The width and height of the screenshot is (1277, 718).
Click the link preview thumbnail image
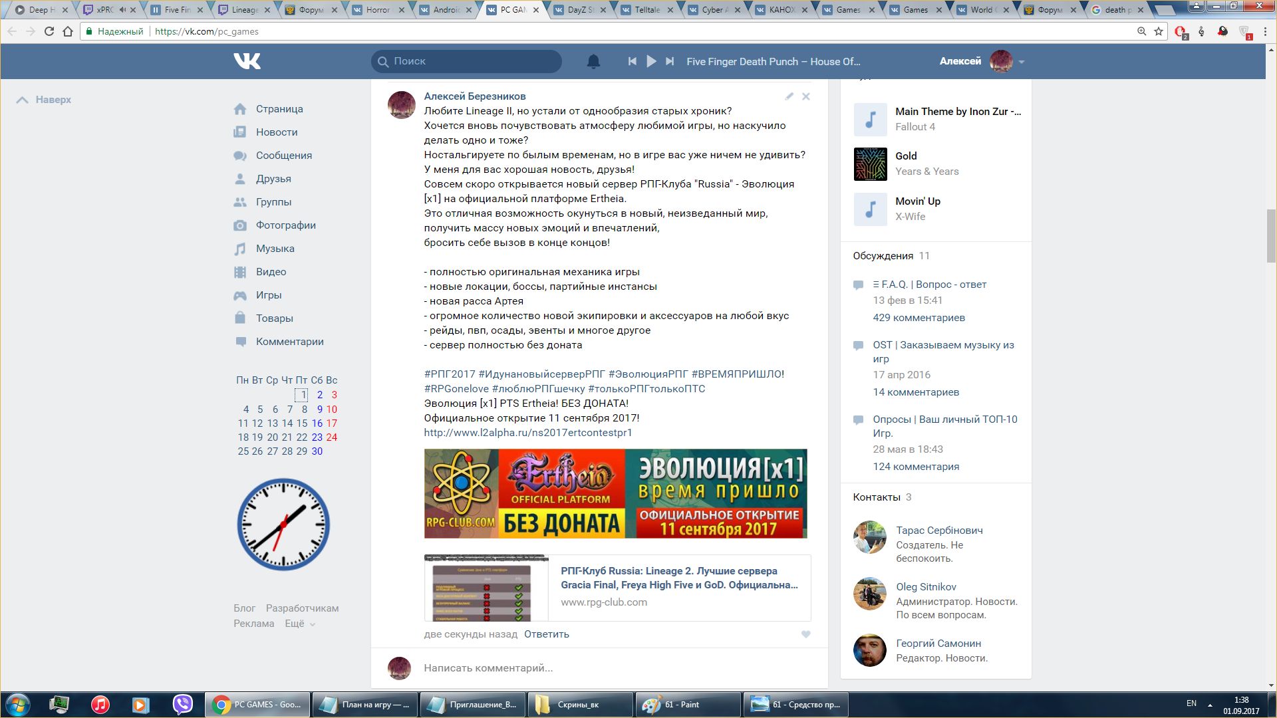click(486, 588)
